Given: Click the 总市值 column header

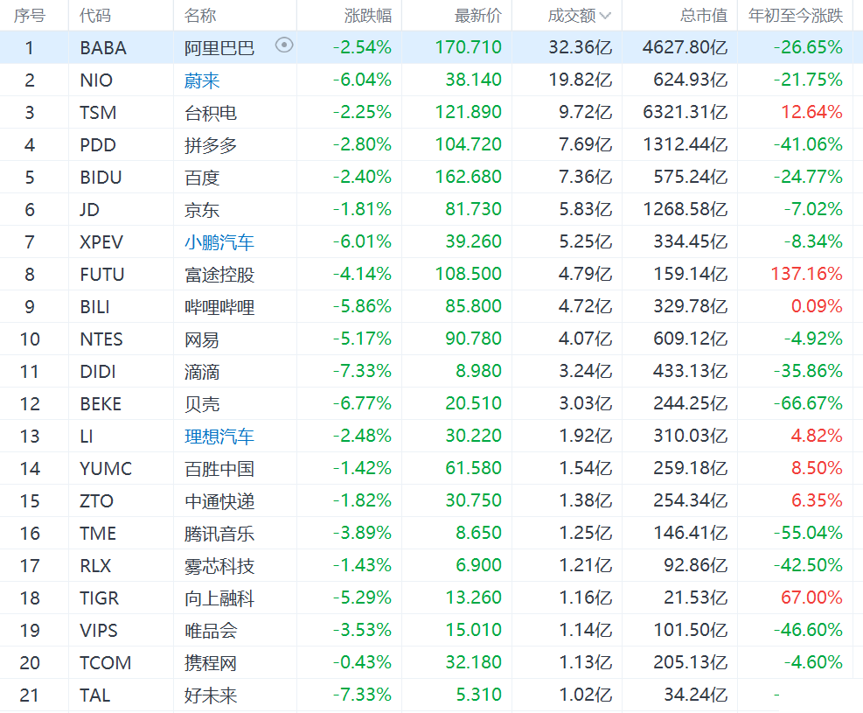Looking at the screenshot, I should (703, 16).
